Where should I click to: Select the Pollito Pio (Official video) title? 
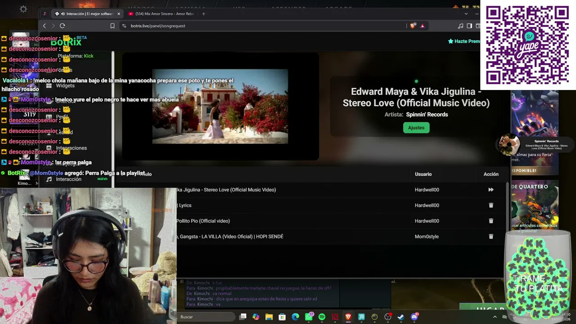(203, 221)
